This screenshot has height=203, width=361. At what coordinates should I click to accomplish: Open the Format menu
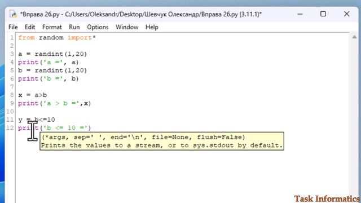tap(52, 27)
